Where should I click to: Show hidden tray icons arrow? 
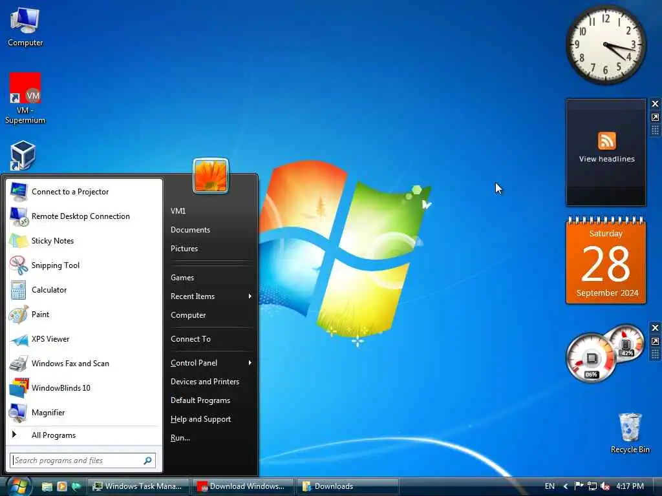pyautogui.click(x=566, y=486)
